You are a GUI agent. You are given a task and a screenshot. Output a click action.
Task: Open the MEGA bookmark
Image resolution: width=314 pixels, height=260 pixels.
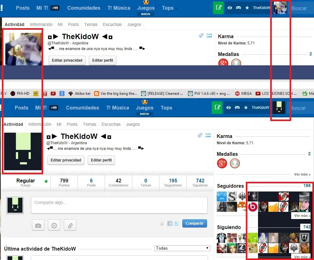(243, 94)
